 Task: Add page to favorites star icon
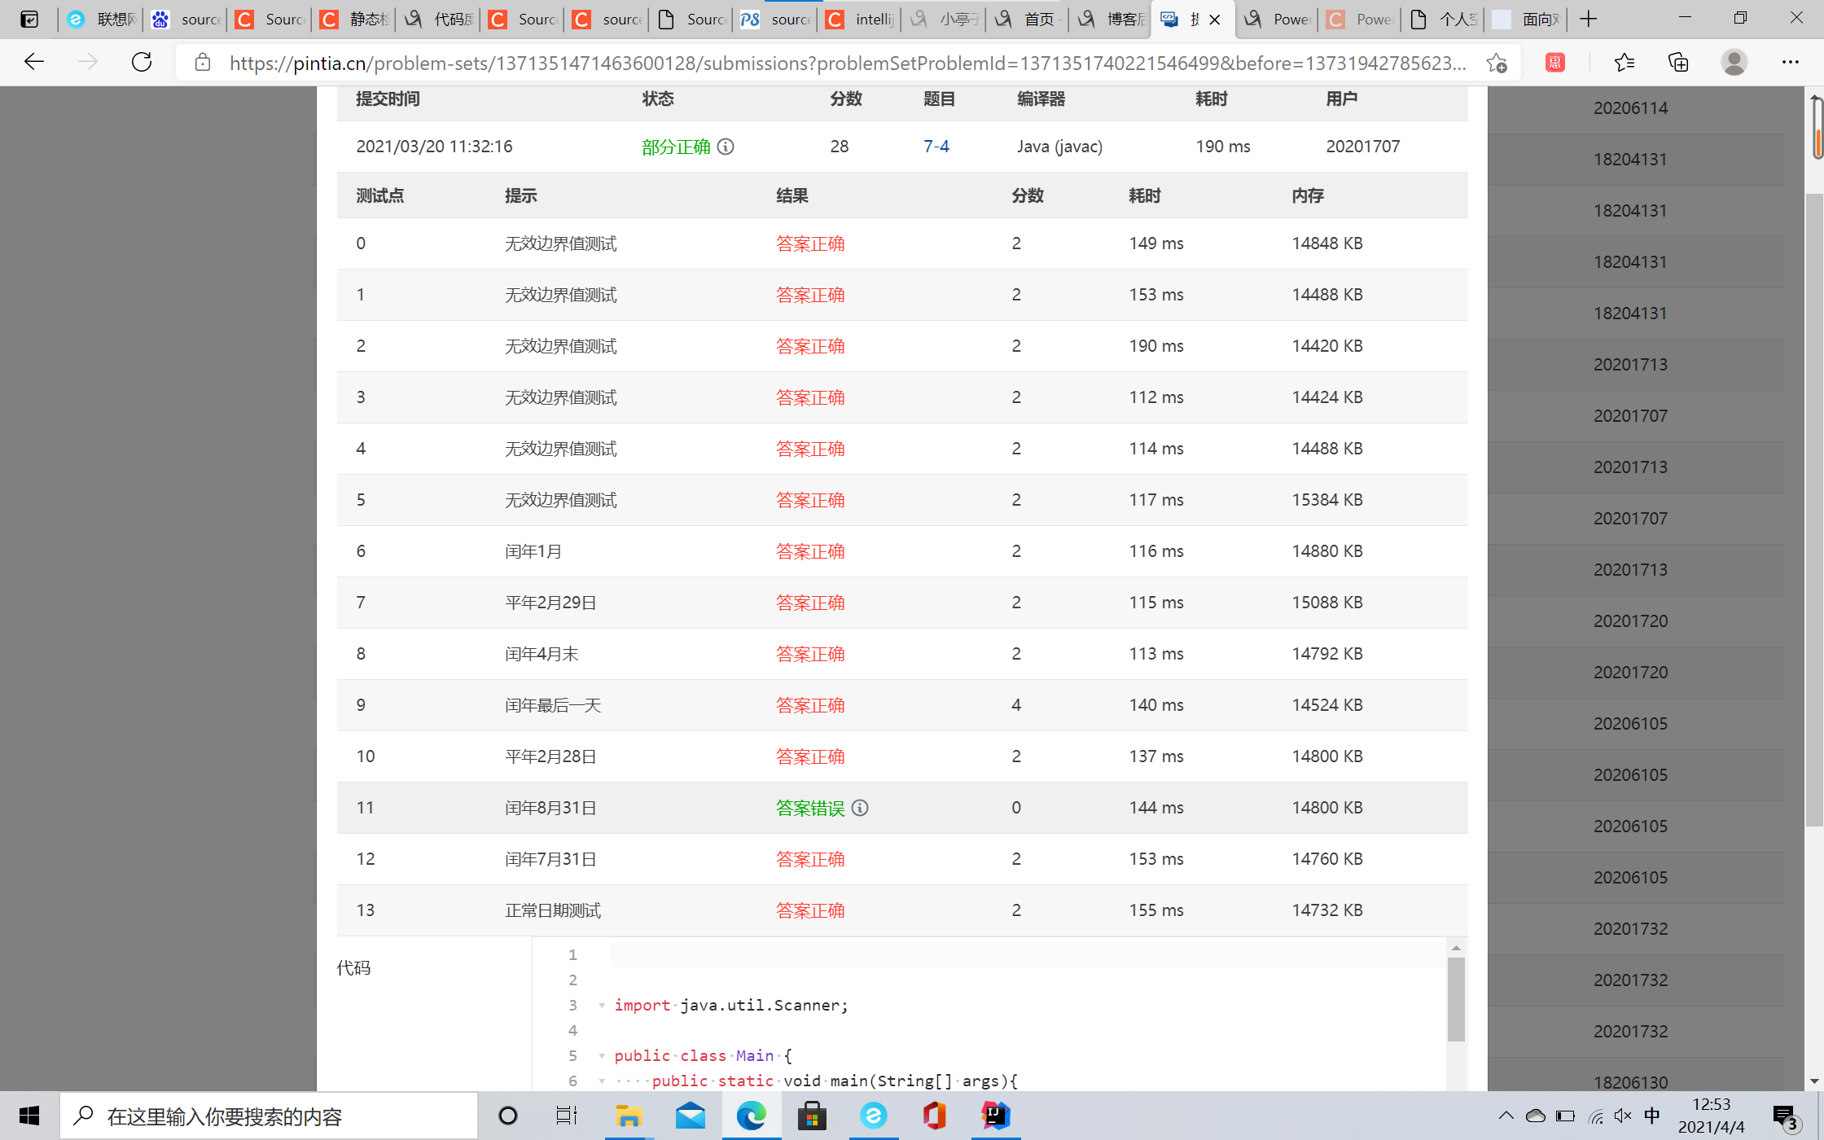(1496, 63)
